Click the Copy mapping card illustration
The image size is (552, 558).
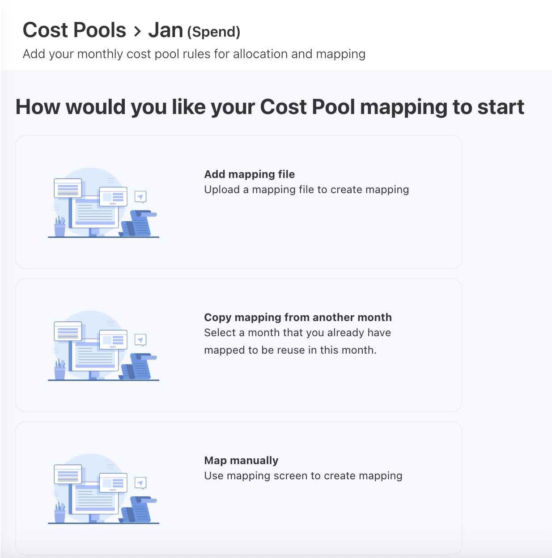click(x=103, y=347)
